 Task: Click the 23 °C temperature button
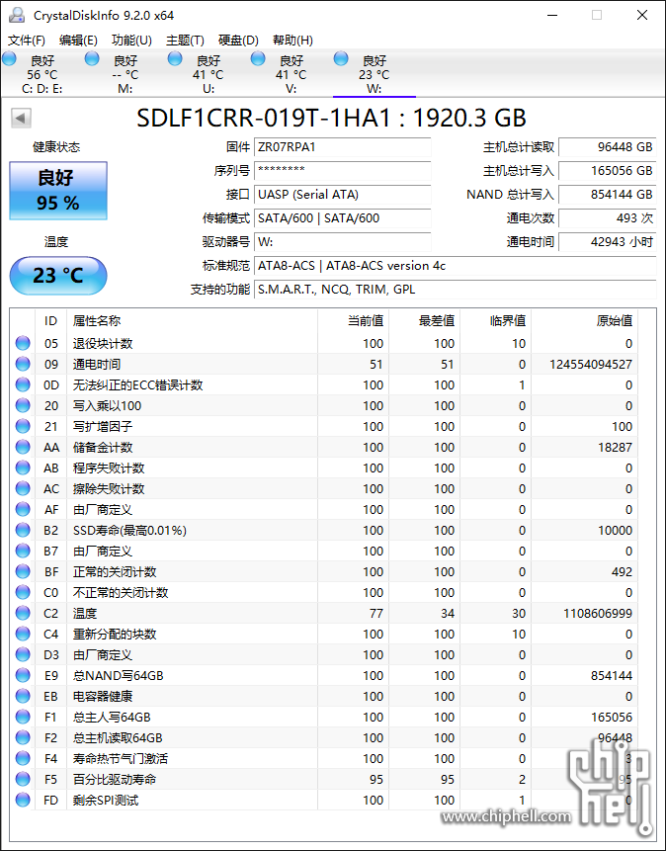point(58,276)
